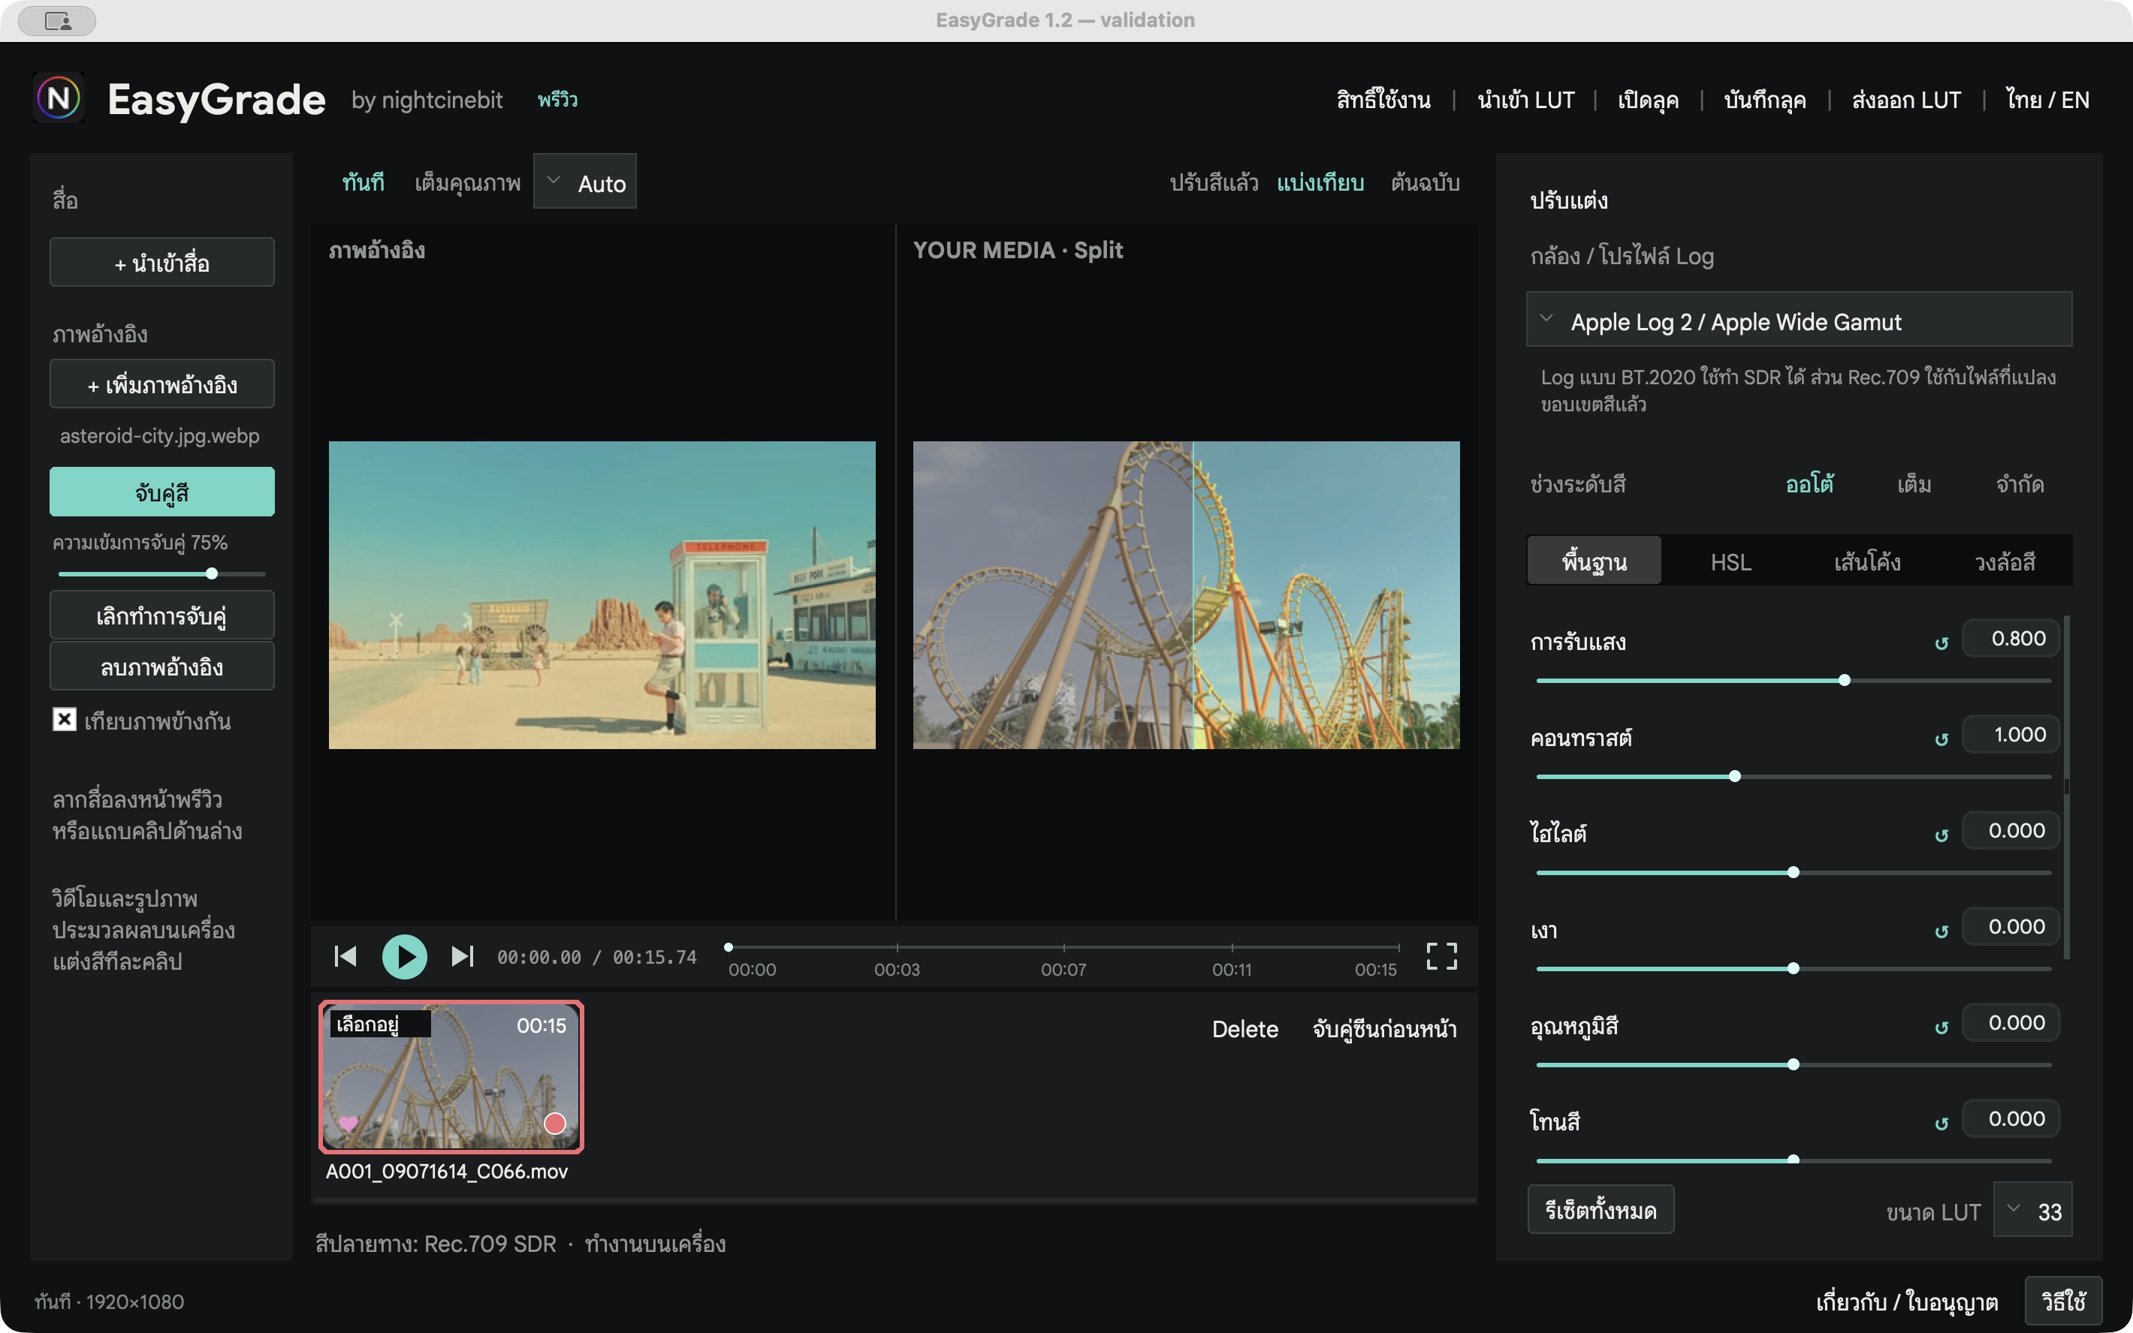Click the อุณหภูมิสี temperature slider handle
The width and height of the screenshot is (2133, 1333).
click(x=1794, y=1065)
